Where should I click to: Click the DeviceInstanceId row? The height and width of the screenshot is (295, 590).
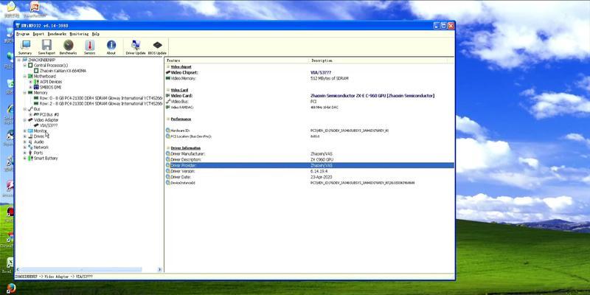pyautogui.click(x=309, y=182)
